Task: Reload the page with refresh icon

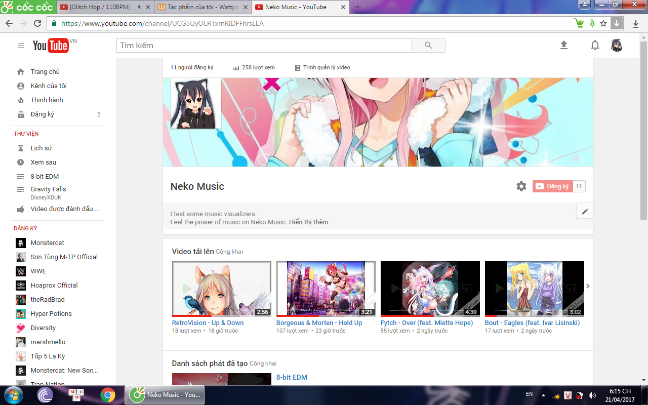Action: 37,23
